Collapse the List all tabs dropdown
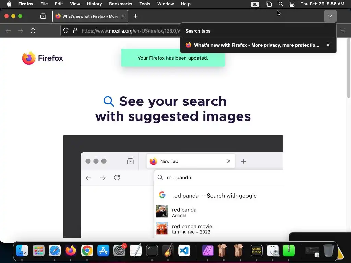 (x=330, y=16)
